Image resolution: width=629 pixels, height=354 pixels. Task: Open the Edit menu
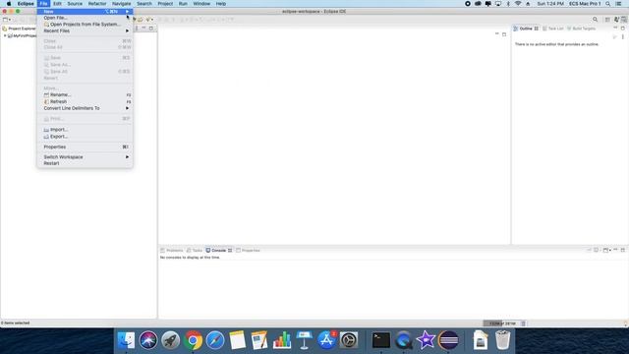tap(57, 4)
